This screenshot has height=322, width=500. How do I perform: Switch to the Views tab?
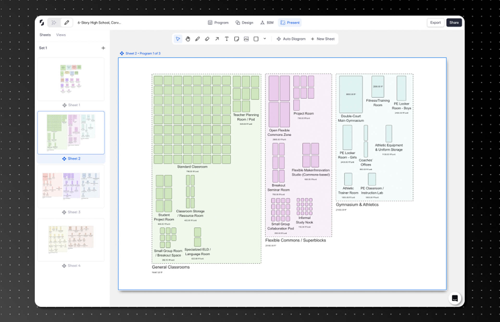[x=61, y=35]
